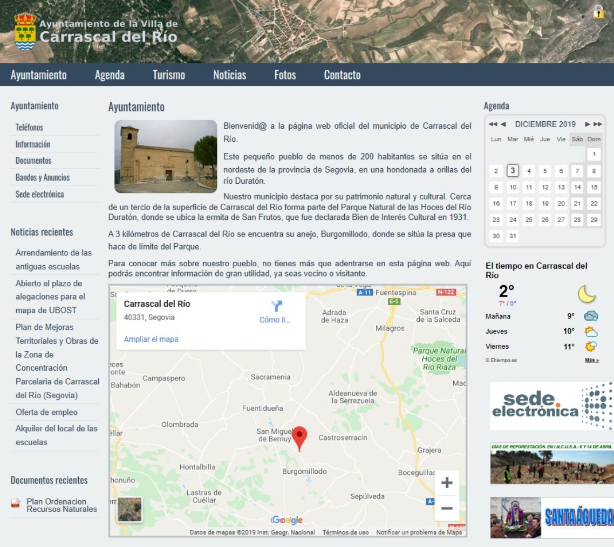The image size is (614, 547).
Task: Click Ampliar el mapa link
Action: click(x=151, y=339)
